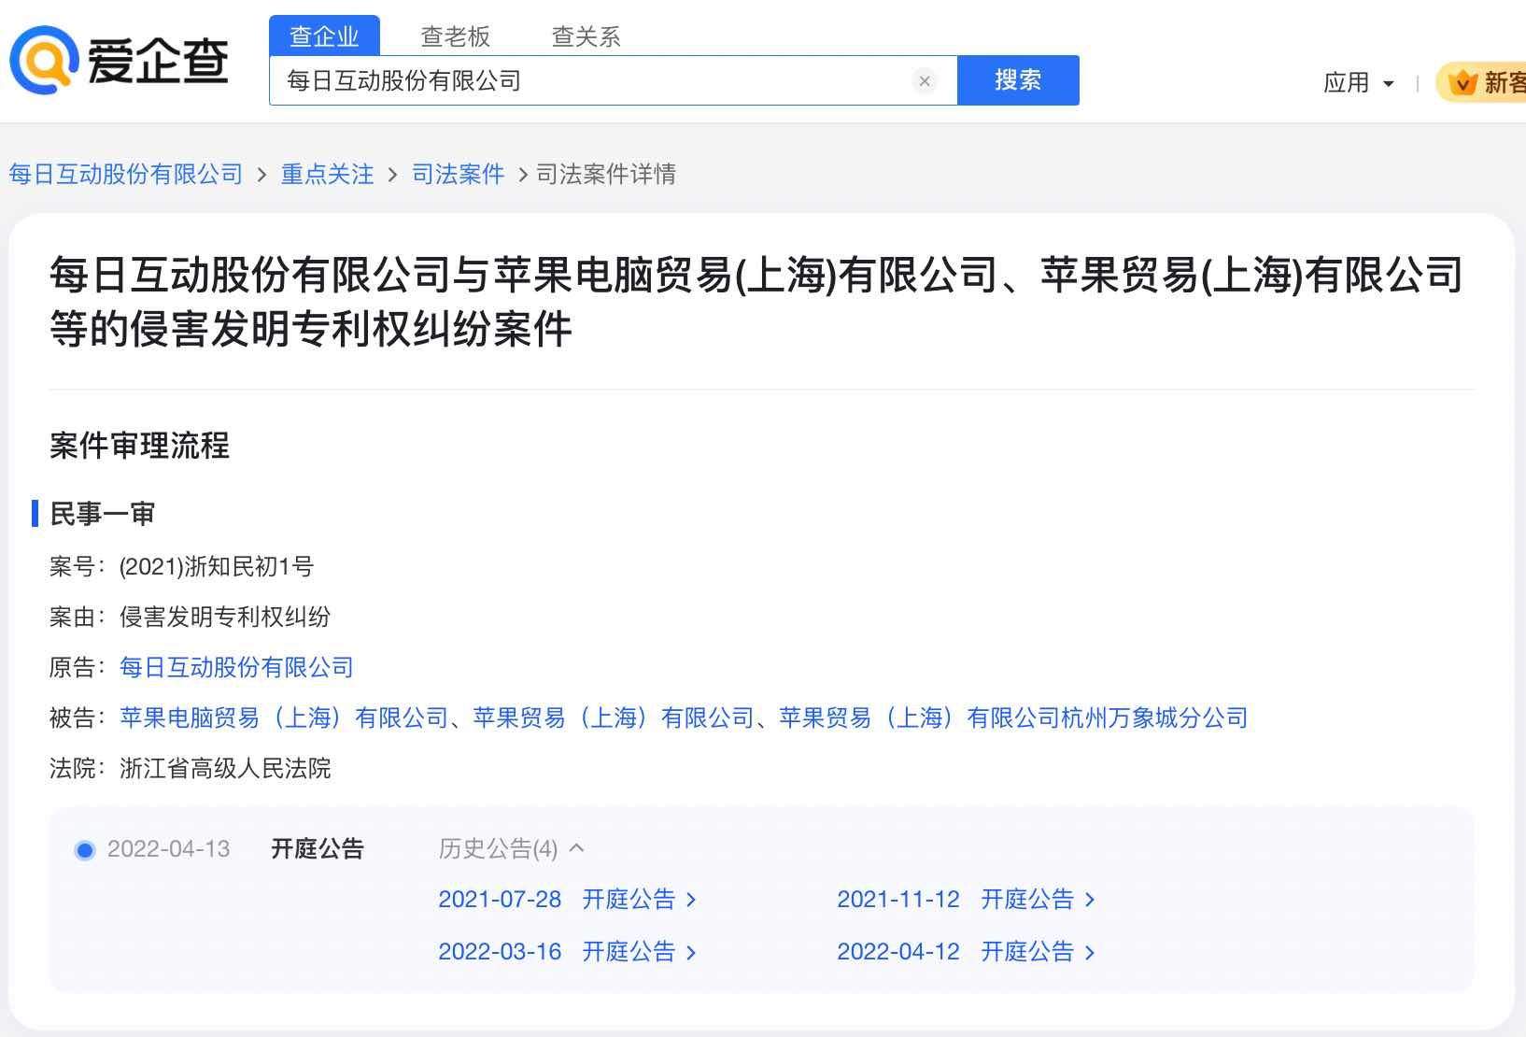Image resolution: width=1526 pixels, height=1037 pixels.
Task: Switch to the 查老板 tab
Action: [x=455, y=36]
